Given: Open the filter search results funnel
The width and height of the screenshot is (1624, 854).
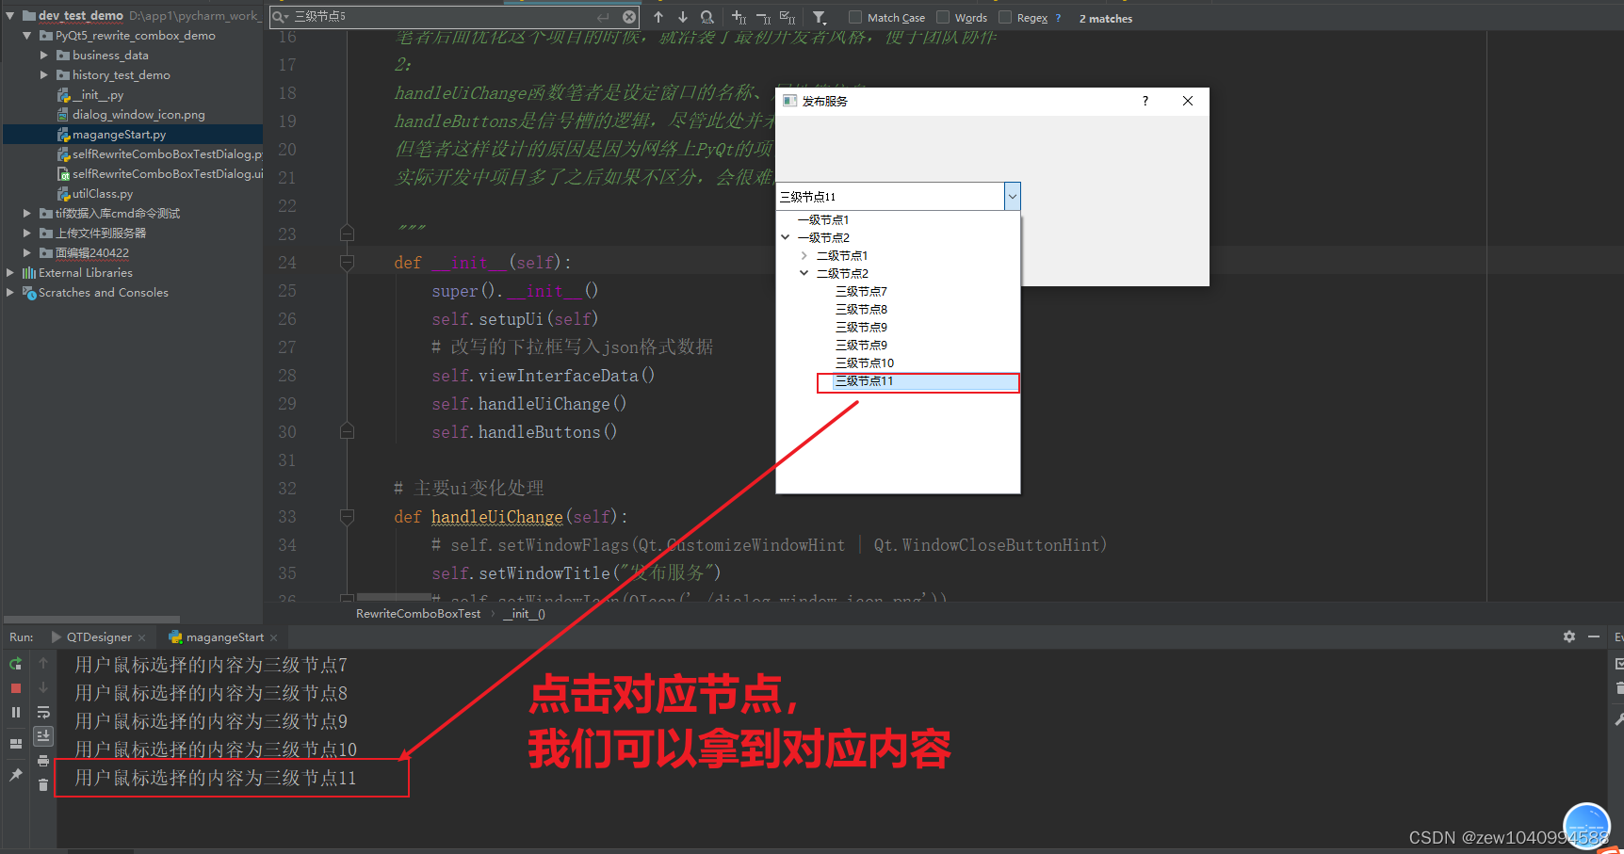Looking at the screenshot, I should pyautogui.click(x=818, y=17).
